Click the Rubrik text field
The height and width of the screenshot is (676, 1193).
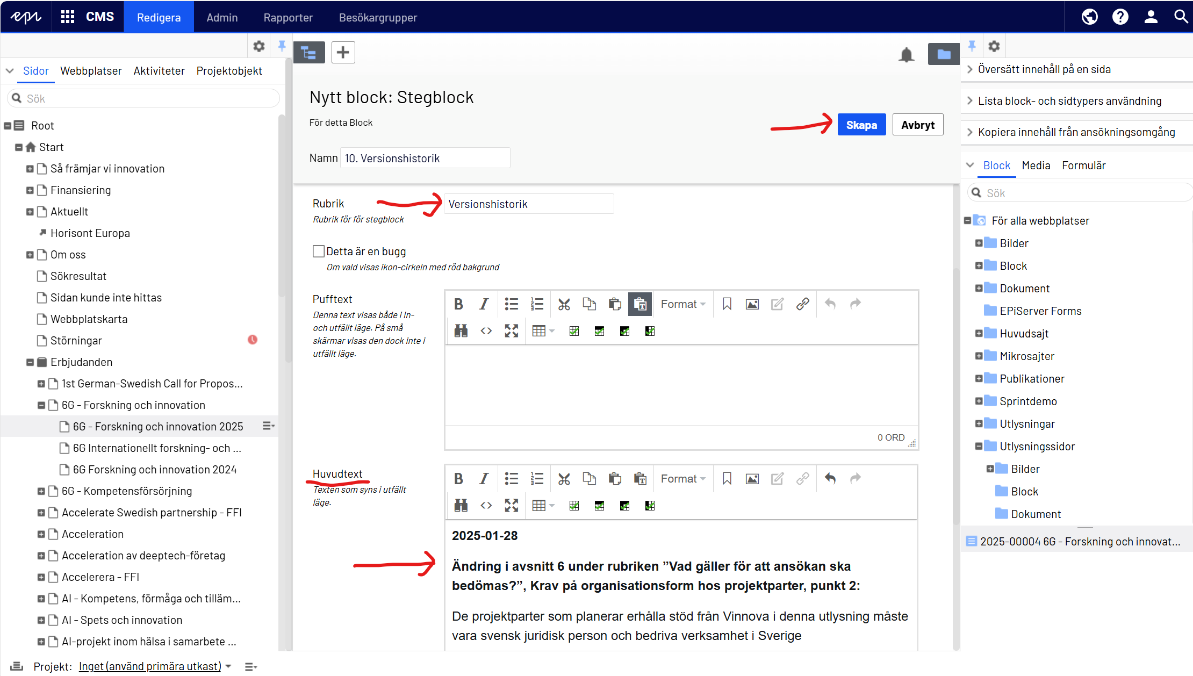click(x=529, y=204)
